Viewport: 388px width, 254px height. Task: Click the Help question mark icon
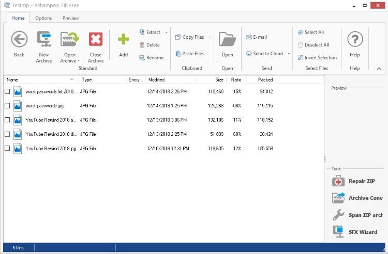(x=355, y=39)
